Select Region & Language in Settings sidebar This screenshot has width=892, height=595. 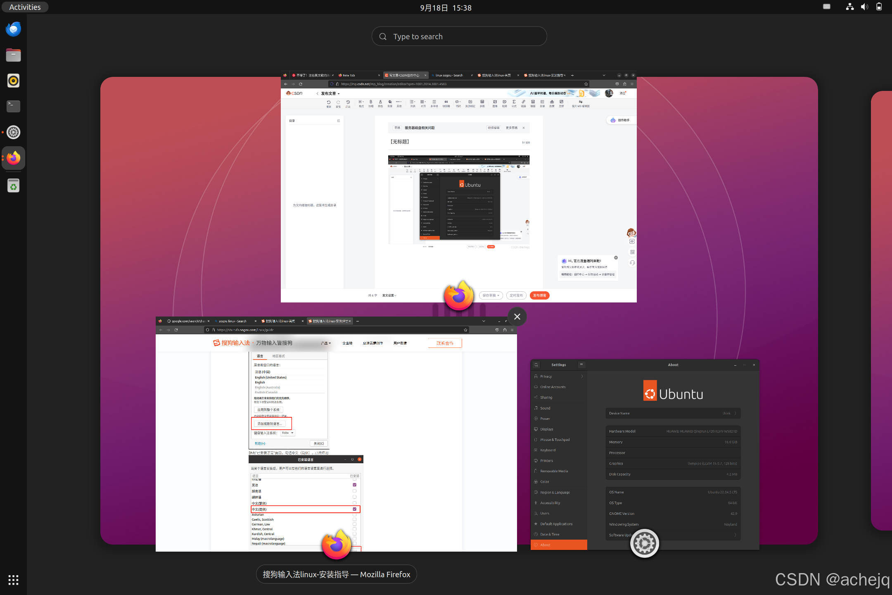pos(555,493)
